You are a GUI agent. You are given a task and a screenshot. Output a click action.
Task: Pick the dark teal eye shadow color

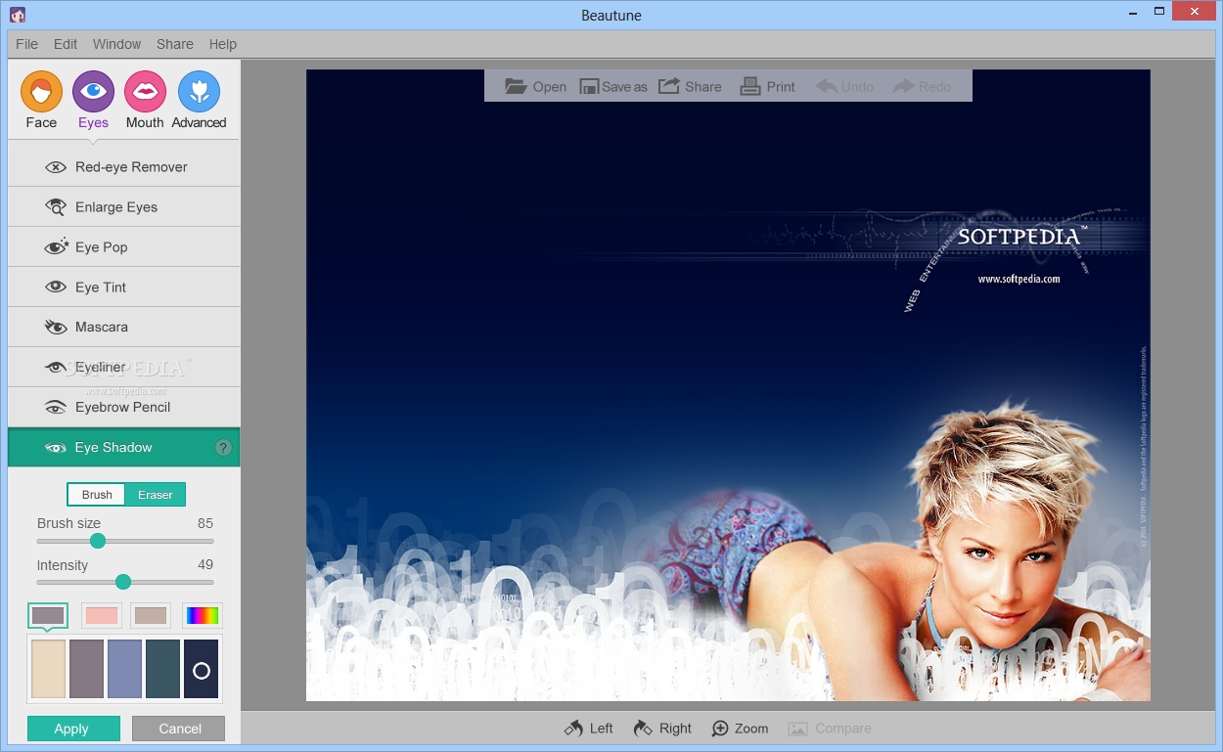[x=162, y=669]
